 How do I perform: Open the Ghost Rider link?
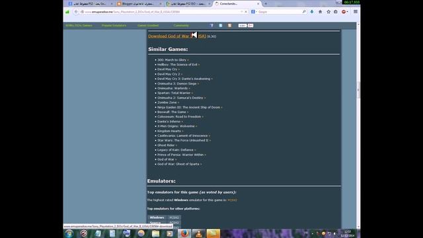(x=166, y=145)
